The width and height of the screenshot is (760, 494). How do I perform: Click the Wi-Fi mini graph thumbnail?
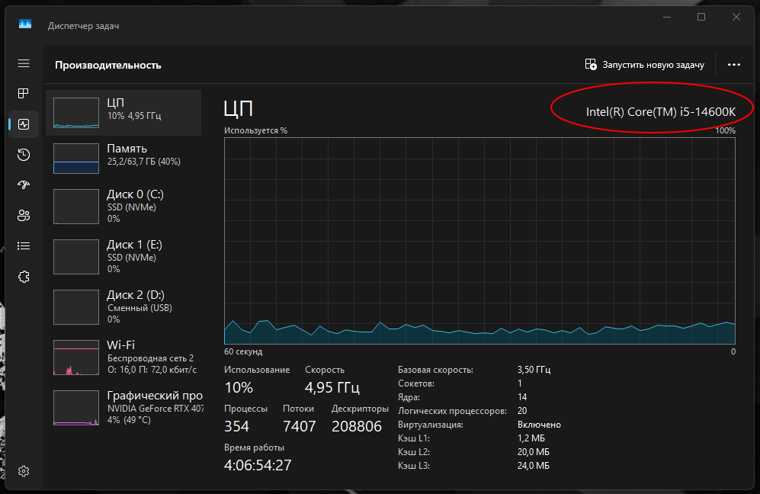click(x=76, y=358)
